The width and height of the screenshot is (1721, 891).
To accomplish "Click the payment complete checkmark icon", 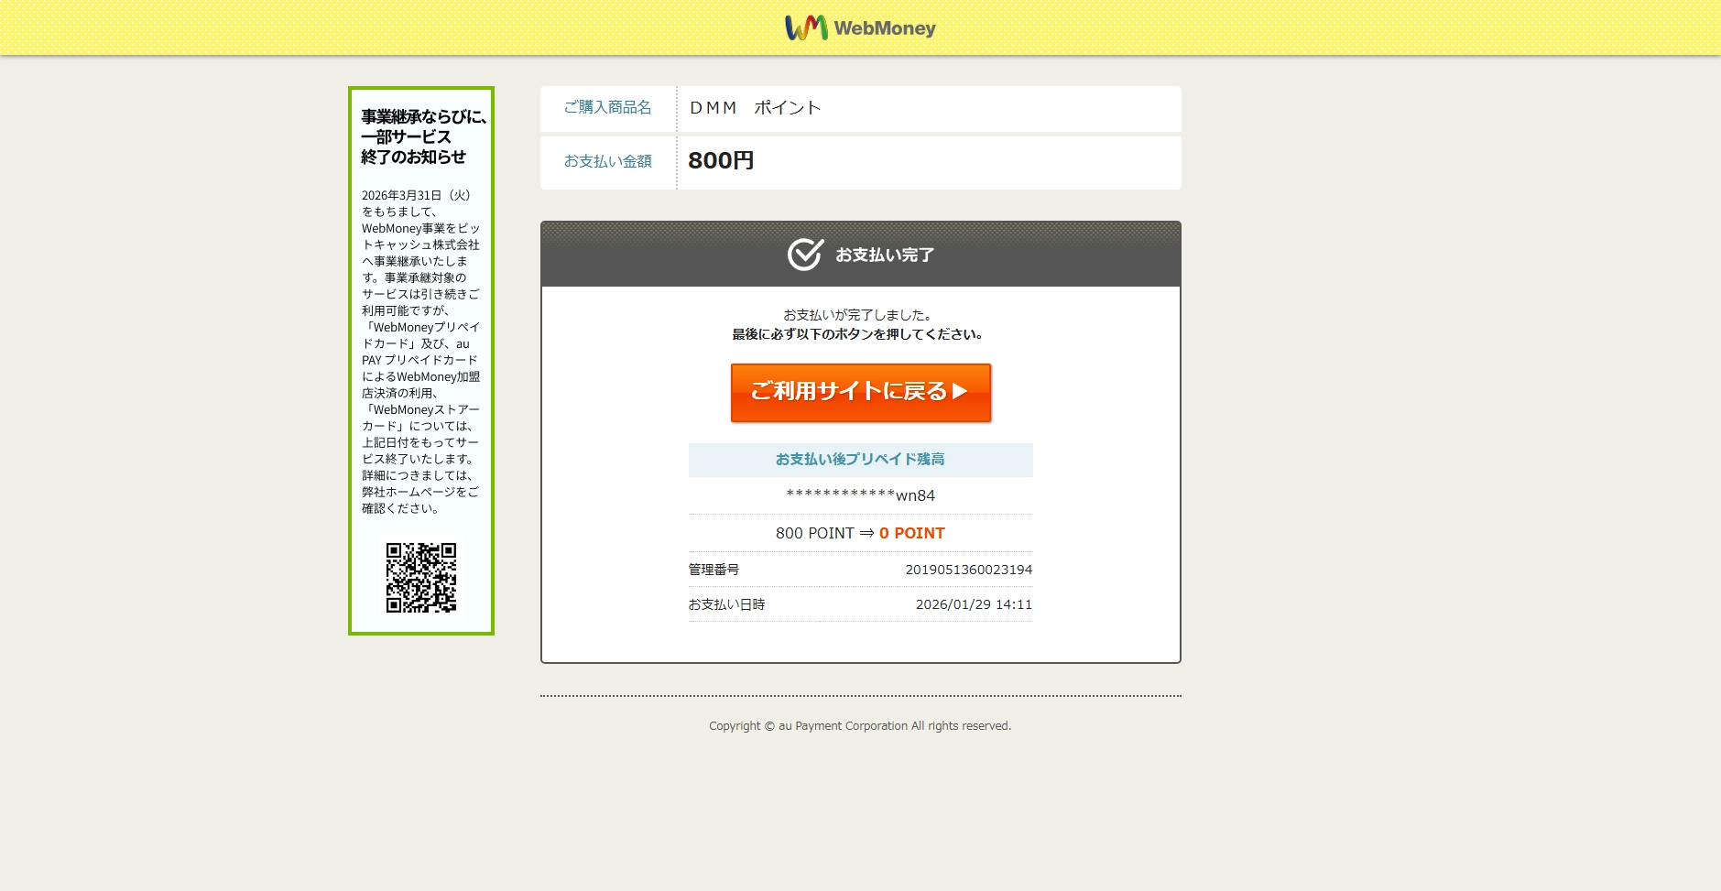I will [805, 255].
